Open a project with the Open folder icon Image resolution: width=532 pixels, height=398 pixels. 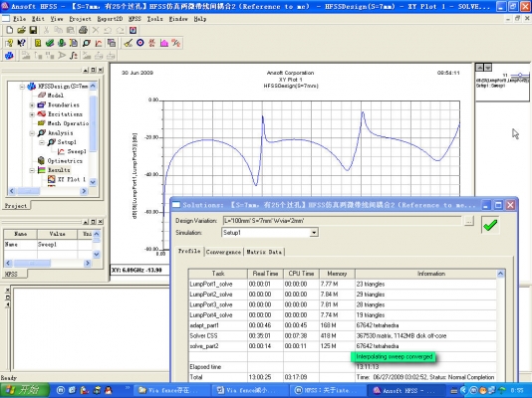pos(21,30)
